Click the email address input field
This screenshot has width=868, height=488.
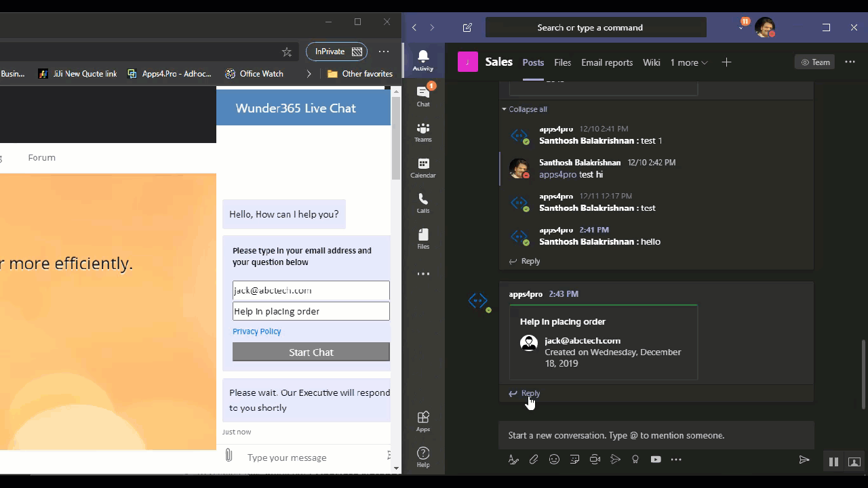(x=311, y=290)
